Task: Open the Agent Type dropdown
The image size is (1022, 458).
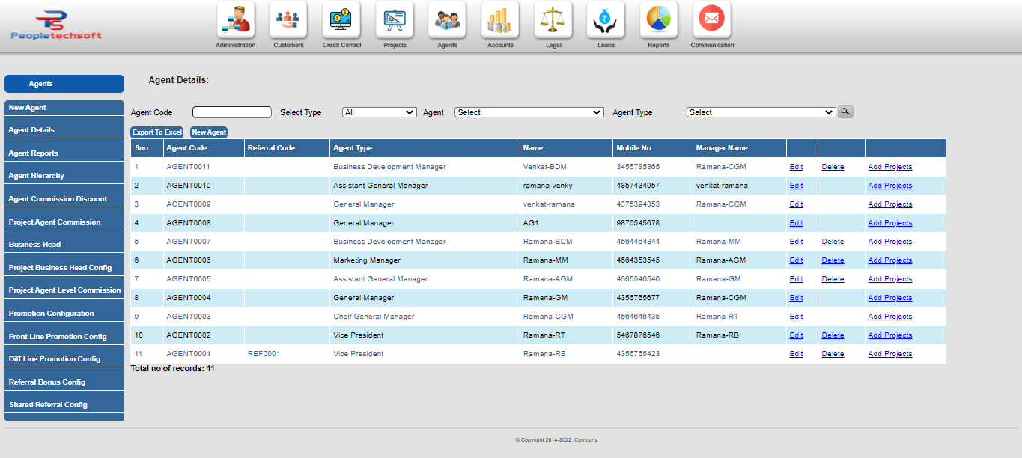Action: tap(760, 112)
